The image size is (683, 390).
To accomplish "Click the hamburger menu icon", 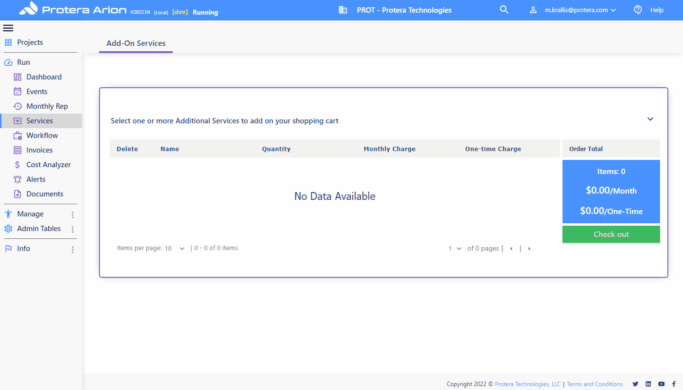I will [x=8, y=28].
